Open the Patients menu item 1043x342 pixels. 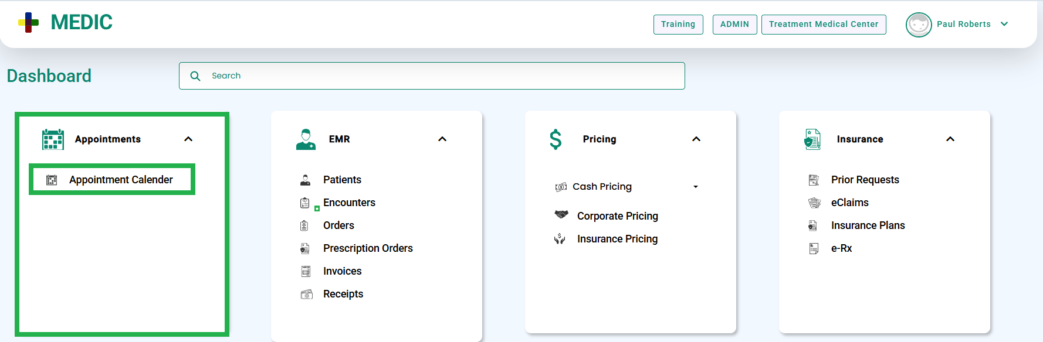pos(342,180)
